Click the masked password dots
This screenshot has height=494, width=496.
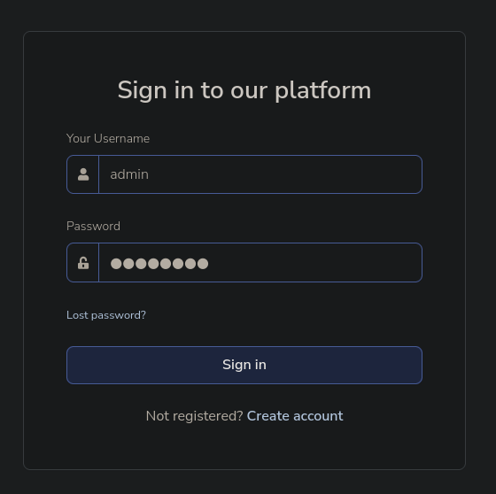[159, 264]
